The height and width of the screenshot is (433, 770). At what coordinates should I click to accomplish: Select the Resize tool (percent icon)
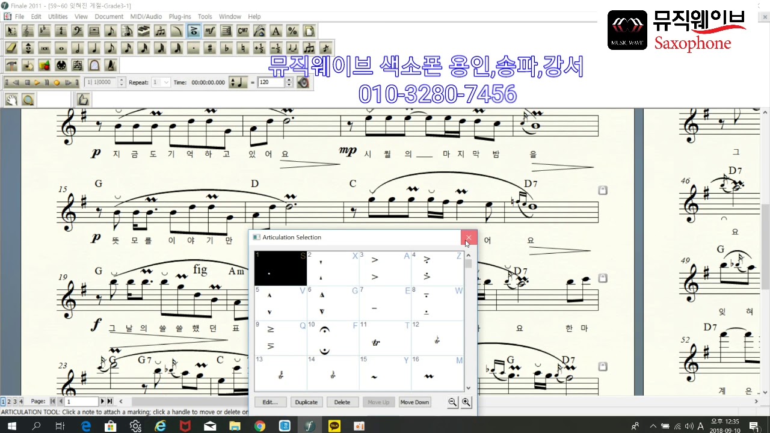coord(292,31)
